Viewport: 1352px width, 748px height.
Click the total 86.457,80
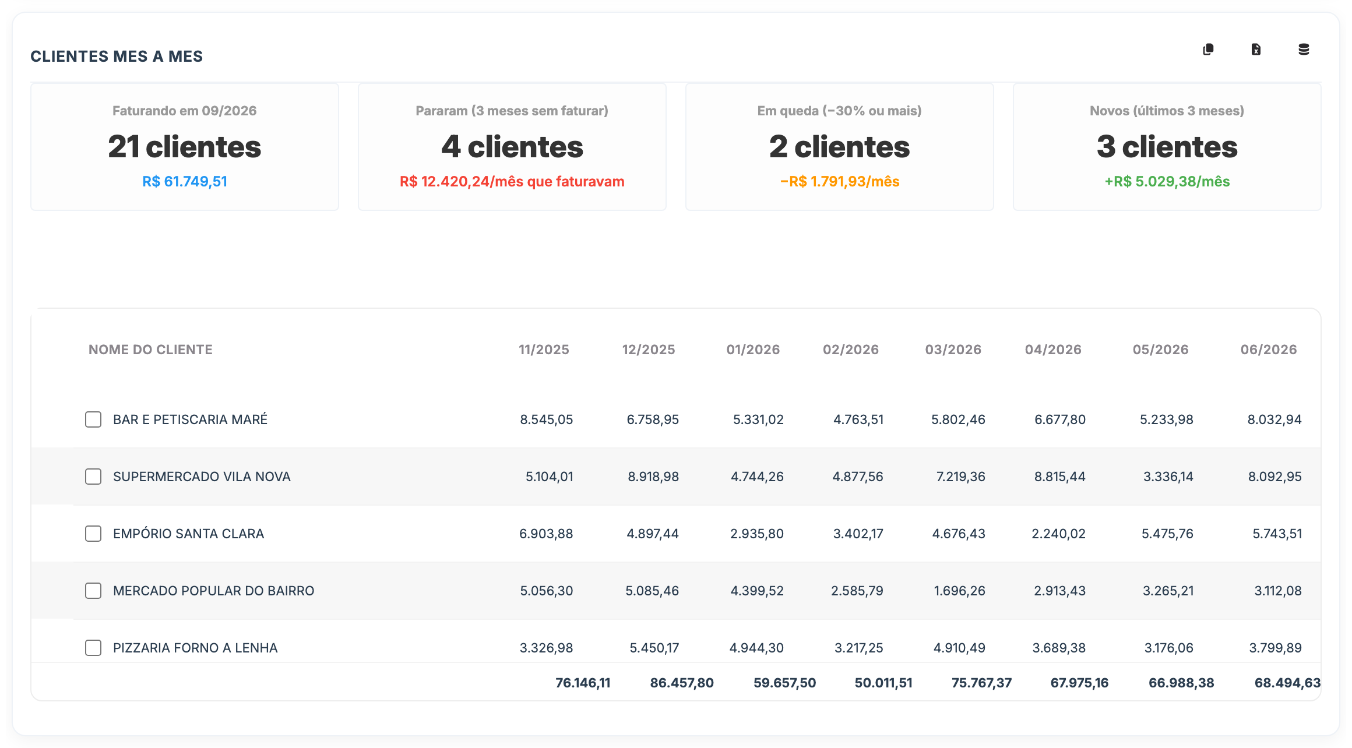click(682, 683)
